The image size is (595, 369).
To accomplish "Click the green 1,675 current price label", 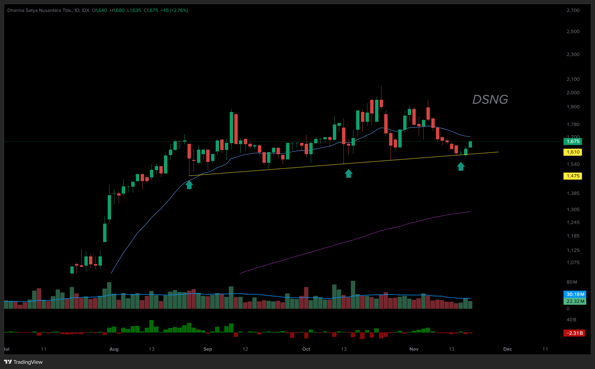I will 573,141.
